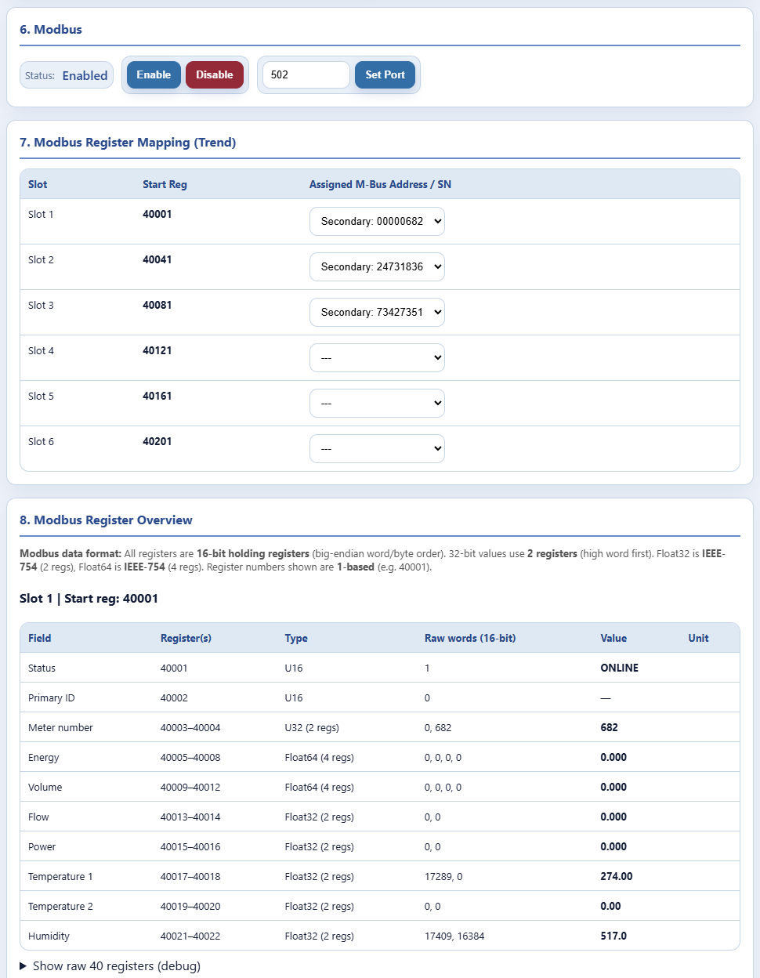Click the 8. Modbus Register Overview heading
760x978 pixels.
click(x=106, y=520)
